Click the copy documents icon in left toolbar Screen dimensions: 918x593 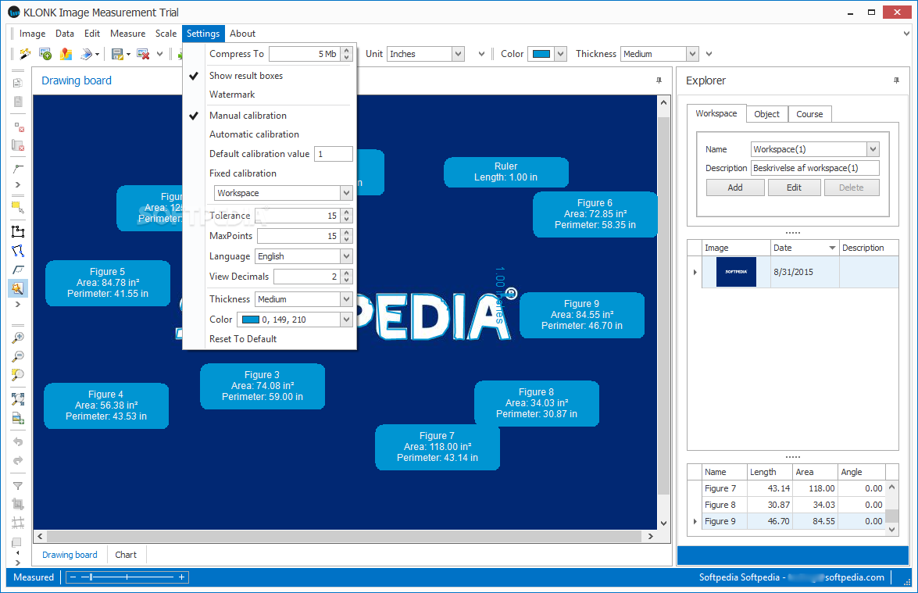coord(18,83)
